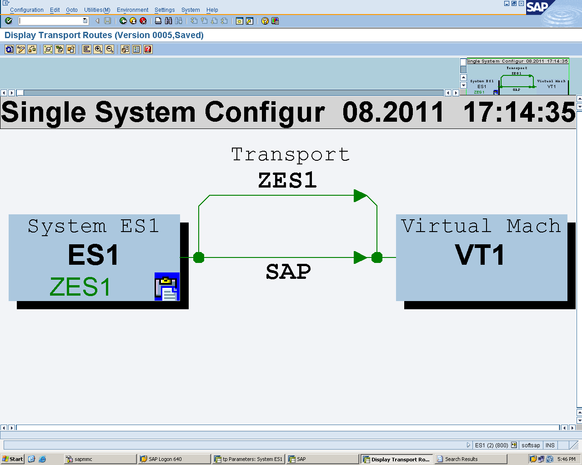The width and height of the screenshot is (582, 465).
Task: Click the taskbar clock 5:46 PM
Action: (567, 459)
